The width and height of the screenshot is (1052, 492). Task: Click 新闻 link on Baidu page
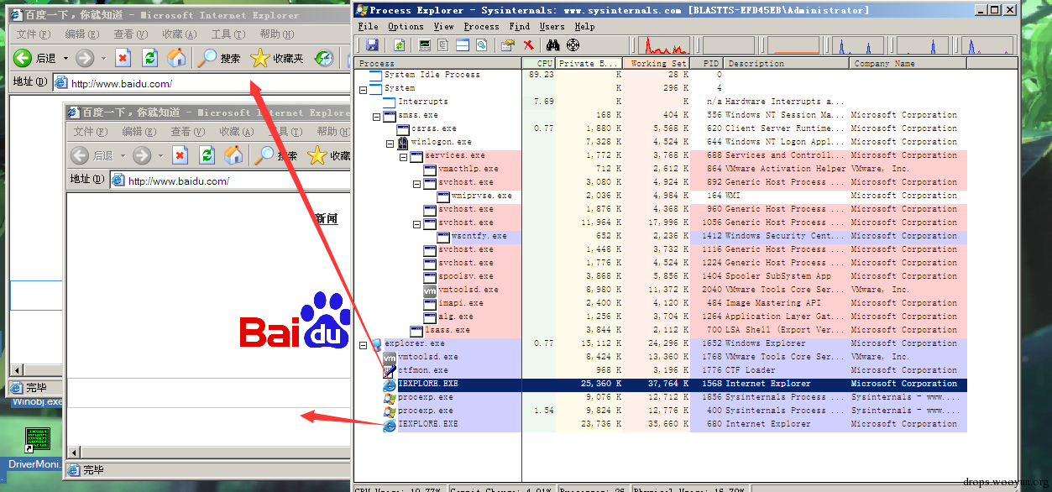(327, 218)
